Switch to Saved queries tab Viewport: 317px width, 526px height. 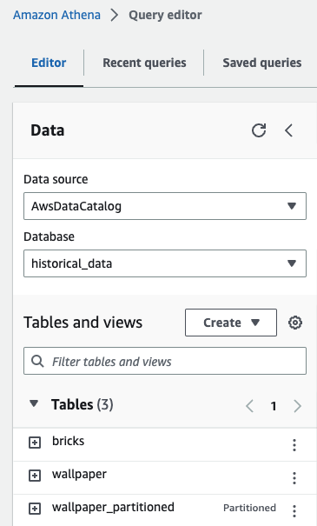tap(262, 63)
